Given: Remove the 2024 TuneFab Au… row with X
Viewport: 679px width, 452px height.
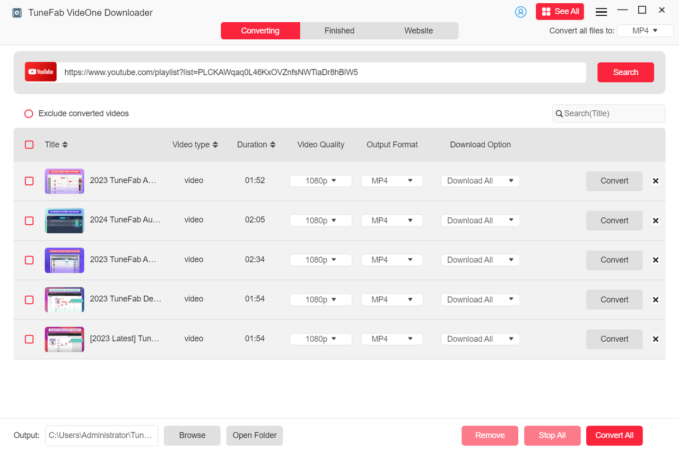Looking at the screenshot, I should tap(656, 220).
